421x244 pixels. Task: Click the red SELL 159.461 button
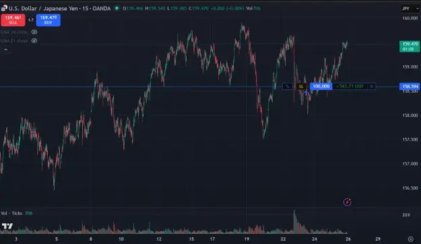coord(13,20)
